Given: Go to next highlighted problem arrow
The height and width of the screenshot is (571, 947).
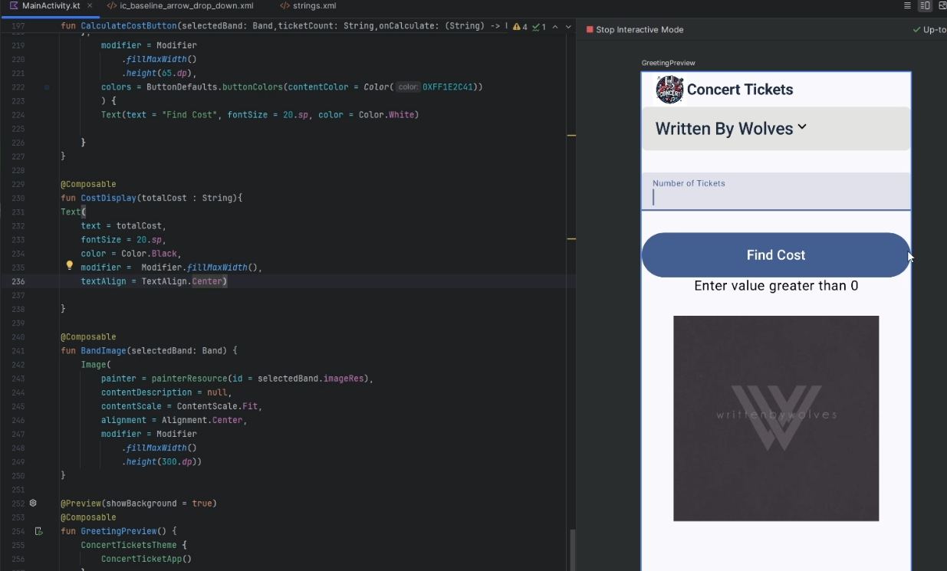Looking at the screenshot, I should click(x=568, y=27).
